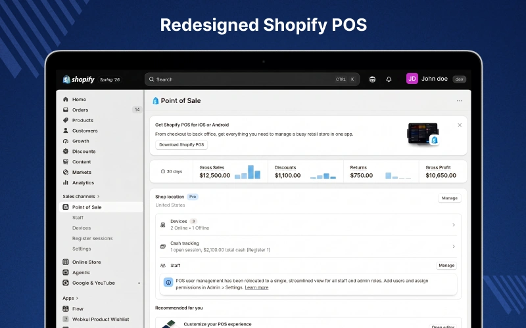Follow the Learn more link
This screenshot has height=328, width=526.
pyautogui.click(x=256, y=287)
